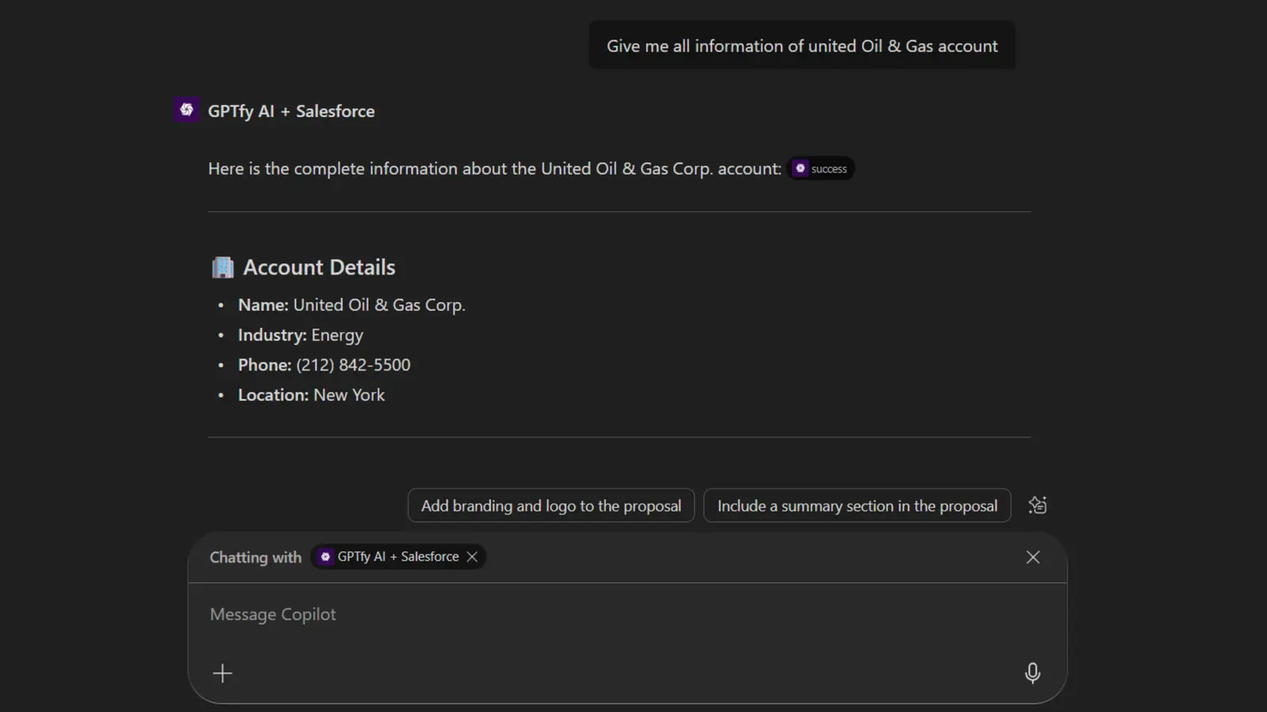1267x712 pixels.
Task: Select the name United Oil & Gas Corp.
Action: 379,305
